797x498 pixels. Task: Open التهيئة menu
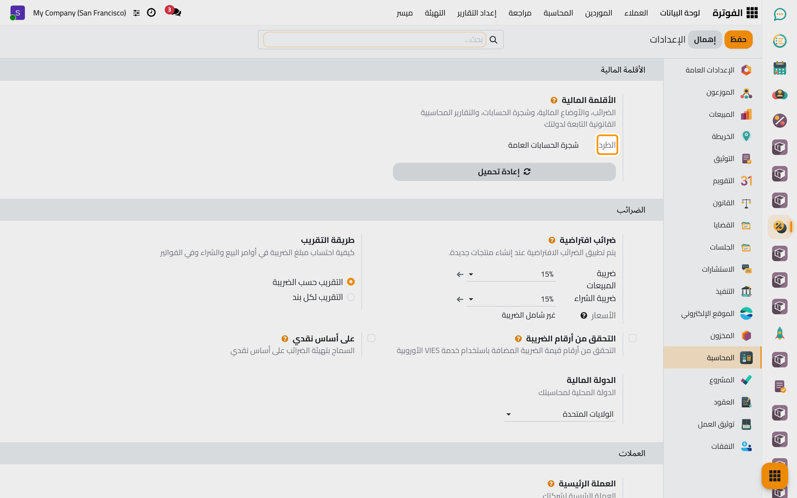pyautogui.click(x=435, y=13)
